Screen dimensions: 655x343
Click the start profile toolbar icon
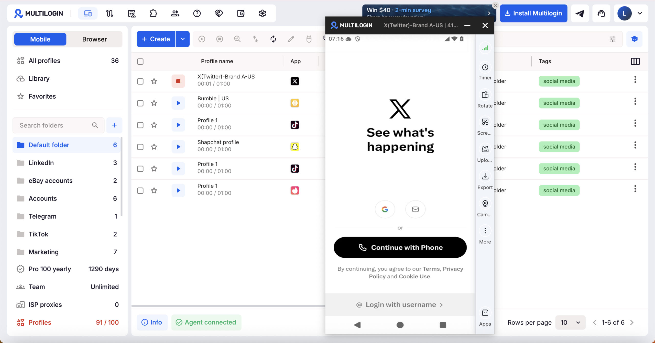(x=202, y=39)
